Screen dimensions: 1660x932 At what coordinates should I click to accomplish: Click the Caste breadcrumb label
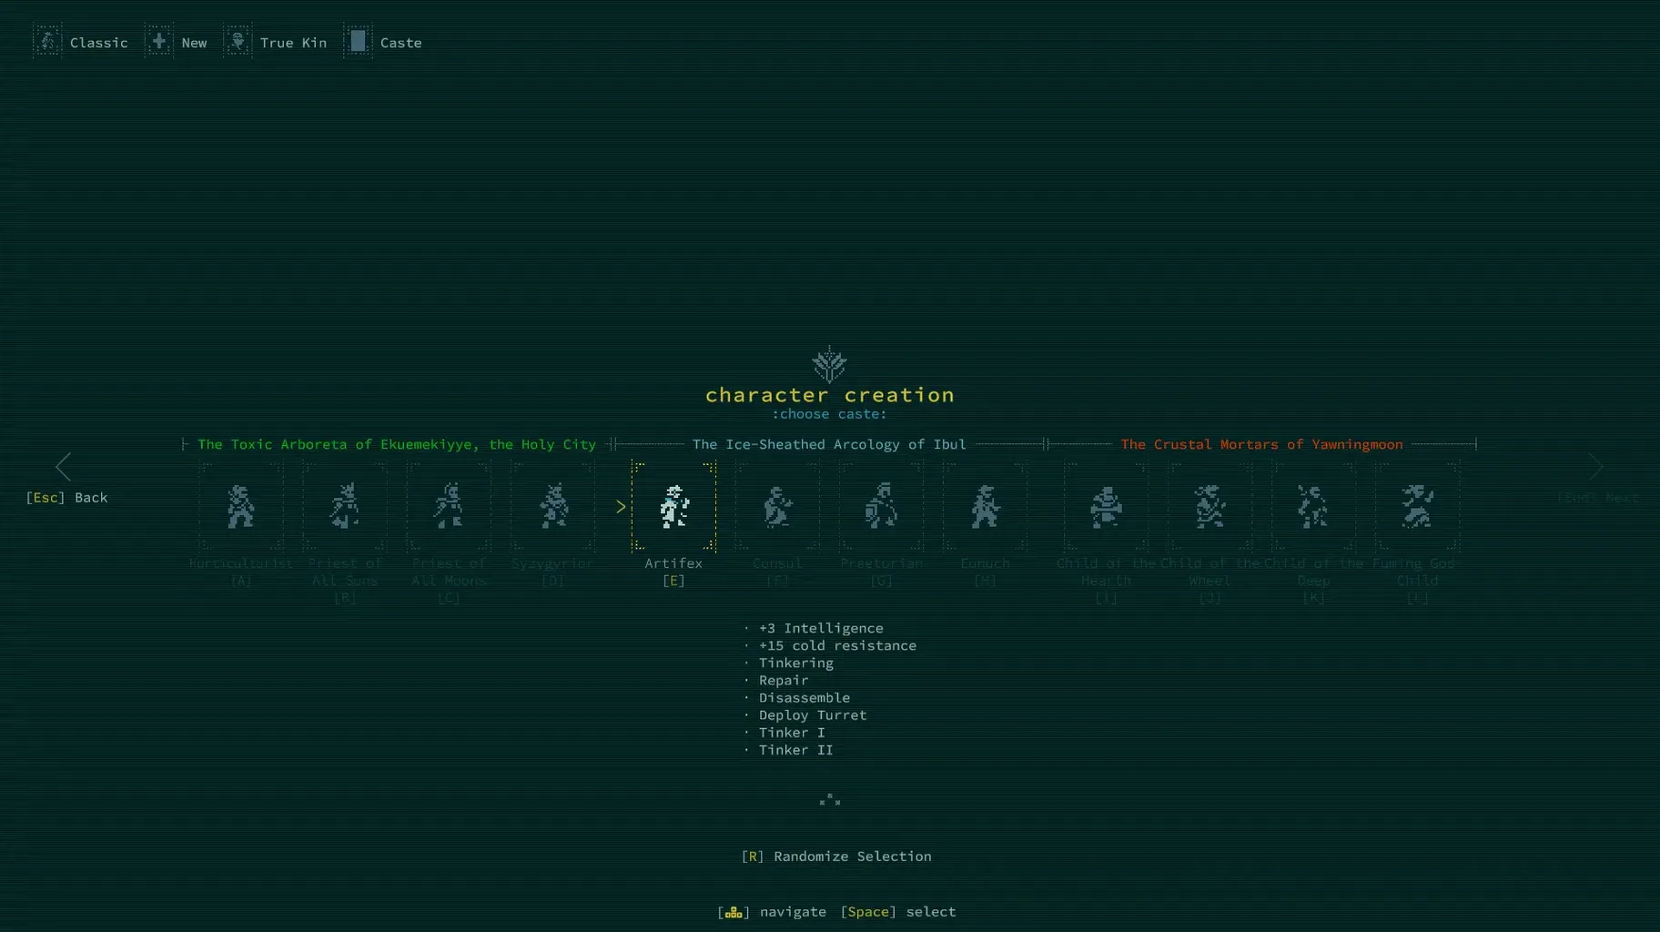point(400,43)
